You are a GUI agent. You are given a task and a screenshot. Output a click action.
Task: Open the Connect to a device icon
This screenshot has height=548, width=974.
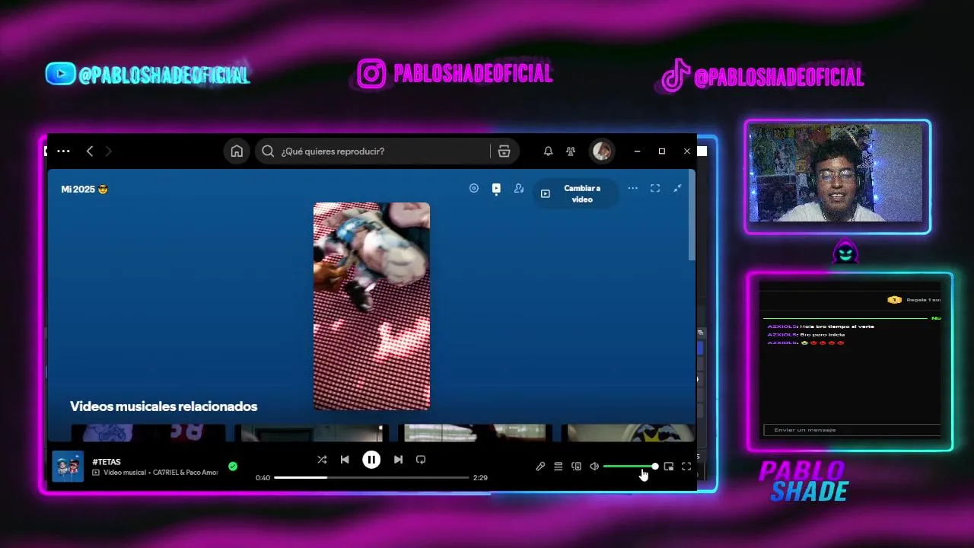pos(576,467)
